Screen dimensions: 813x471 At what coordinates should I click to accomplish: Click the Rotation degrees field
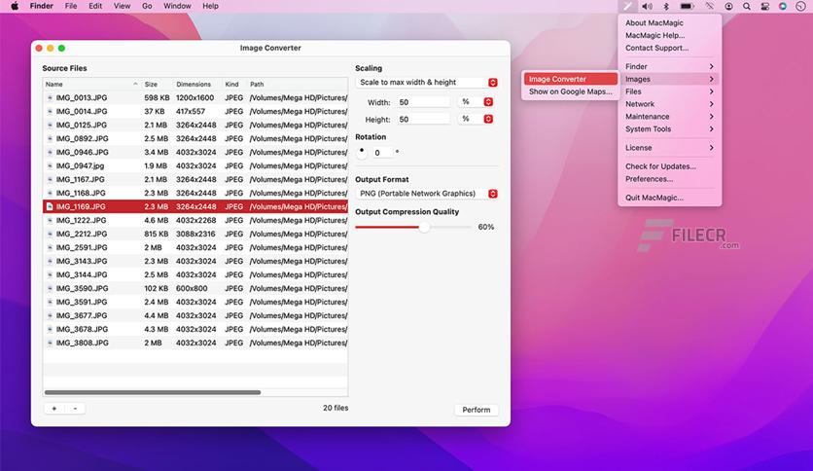pyautogui.click(x=382, y=153)
